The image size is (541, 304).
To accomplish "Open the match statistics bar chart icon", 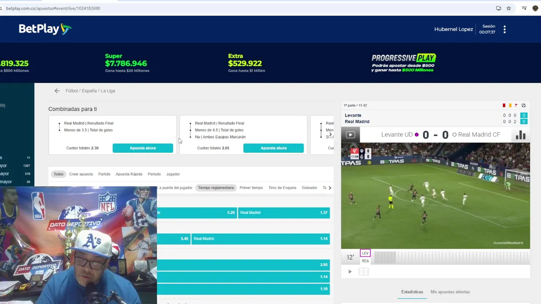I will click(x=520, y=135).
